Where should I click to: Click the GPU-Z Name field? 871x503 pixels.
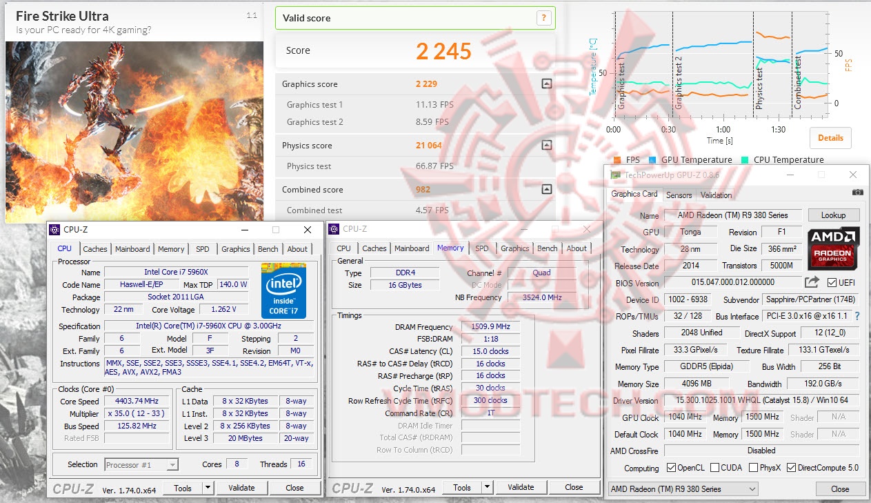733,215
